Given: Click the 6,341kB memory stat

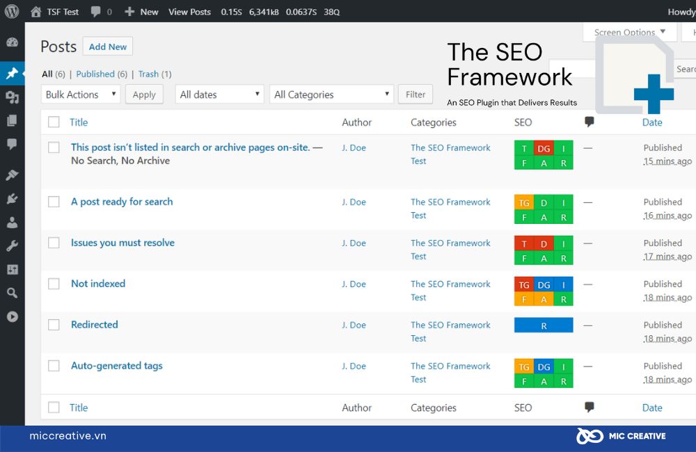Looking at the screenshot, I should (264, 12).
